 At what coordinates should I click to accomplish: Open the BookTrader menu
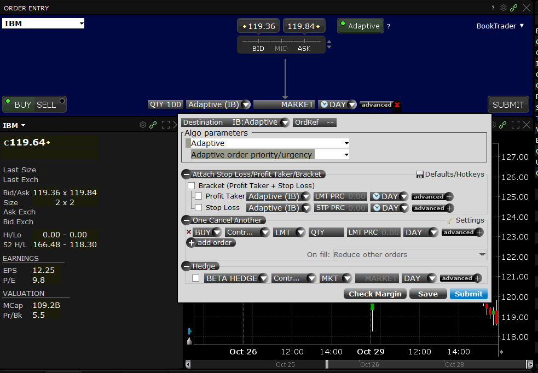click(x=500, y=26)
